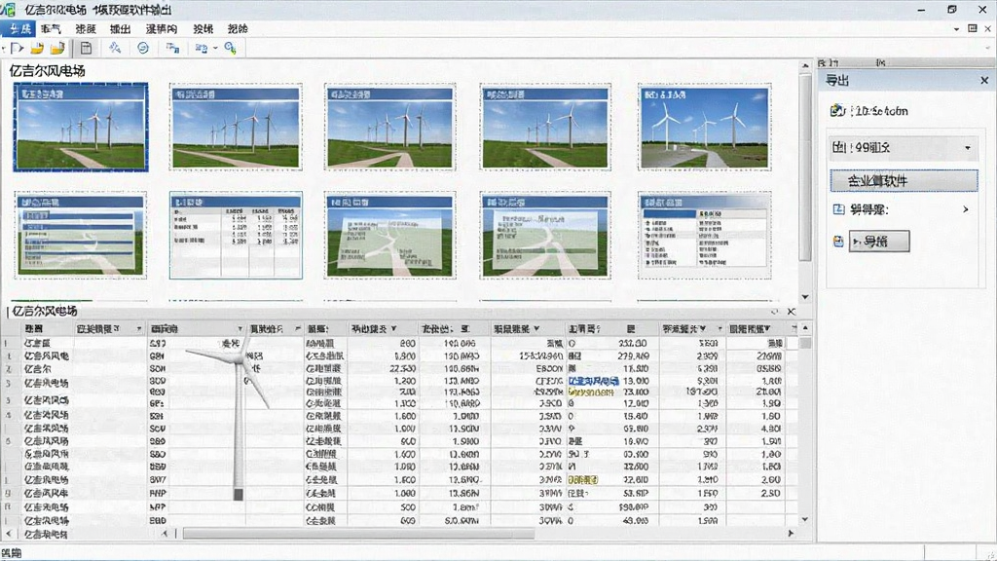Open the small dropdown arrow in the toolbar
Image resolution: width=997 pixels, height=561 pixels.
(x=215, y=48)
